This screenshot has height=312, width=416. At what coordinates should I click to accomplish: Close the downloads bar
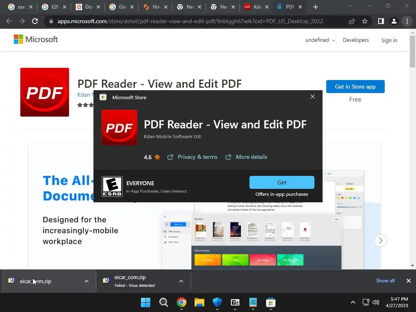click(409, 281)
